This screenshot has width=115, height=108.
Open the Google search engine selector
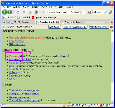pos(90,12)
